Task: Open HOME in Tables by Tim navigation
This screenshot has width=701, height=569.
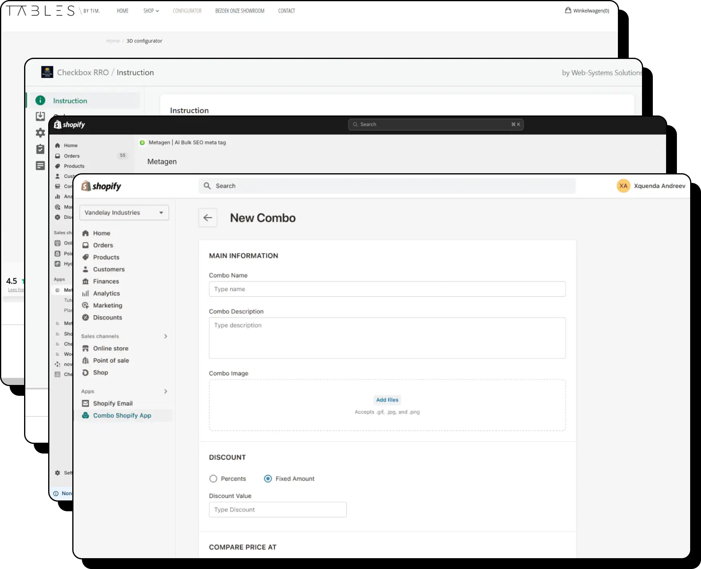Action: (122, 11)
